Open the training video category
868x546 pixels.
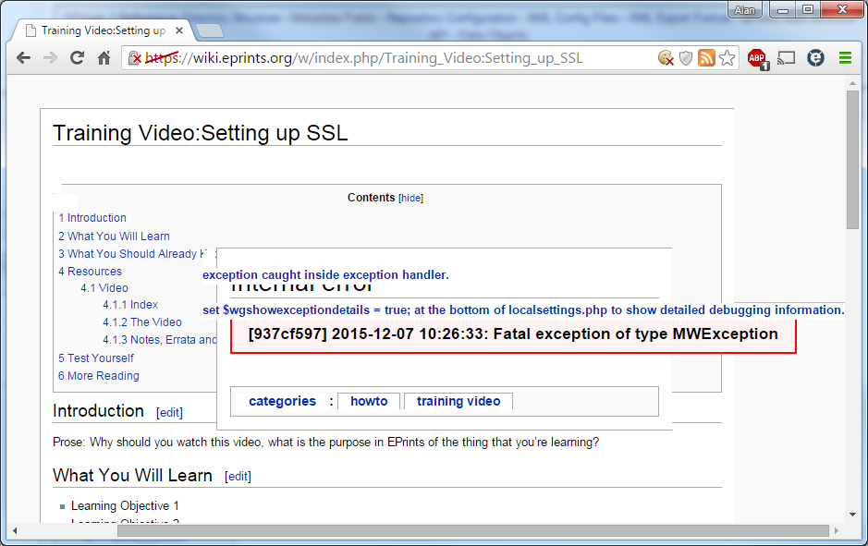click(x=458, y=401)
